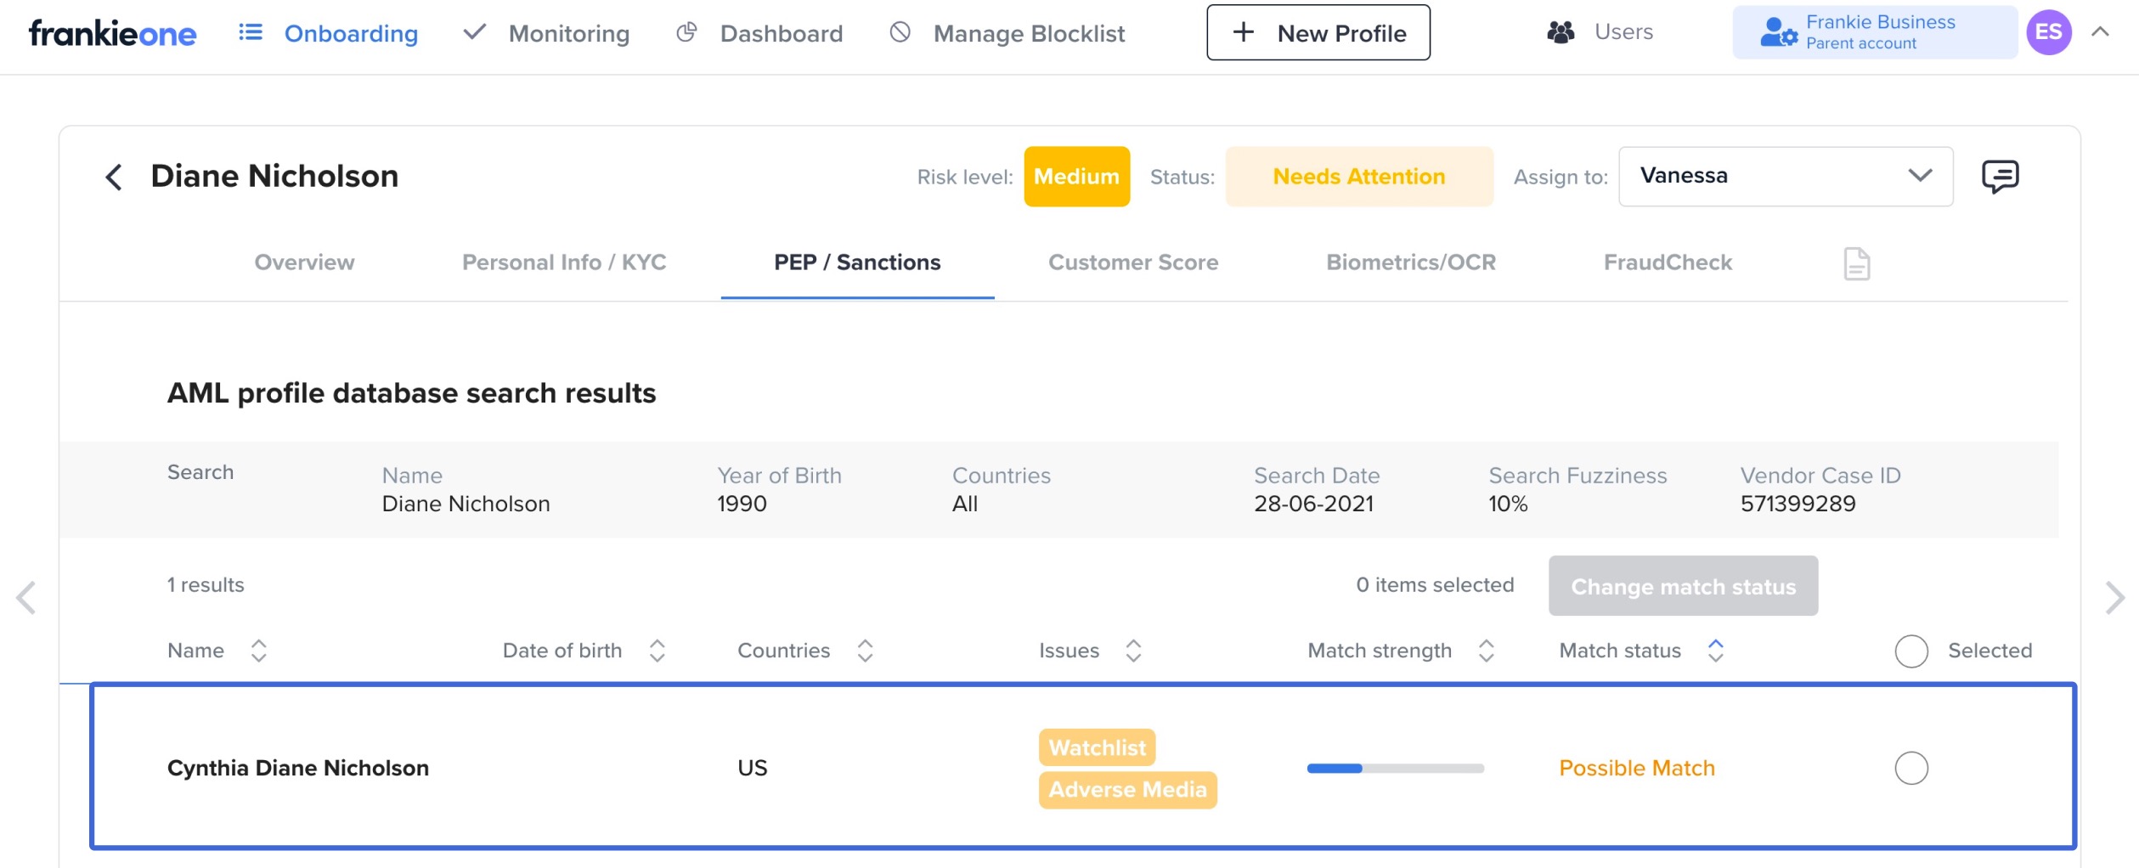Screen dimensions: 2139x868
Task: Go to previous profile with left arrow
Action: click(26, 598)
